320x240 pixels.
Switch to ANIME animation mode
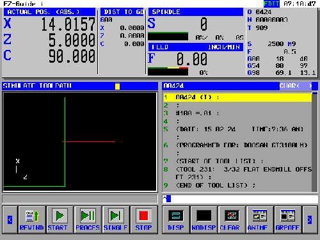(x=260, y=220)
